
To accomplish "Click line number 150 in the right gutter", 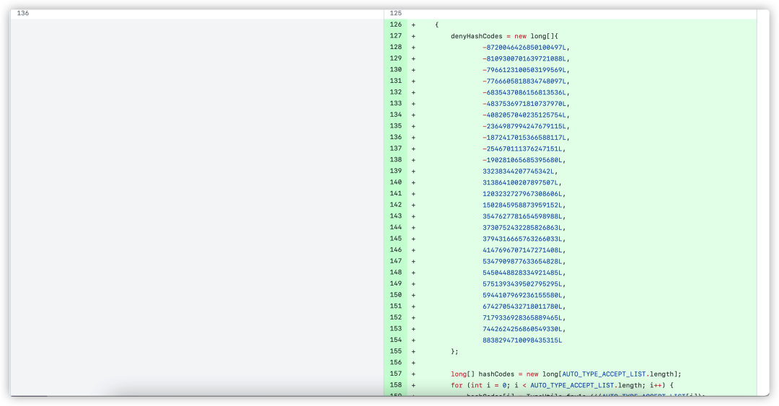I will pos(396,295).
